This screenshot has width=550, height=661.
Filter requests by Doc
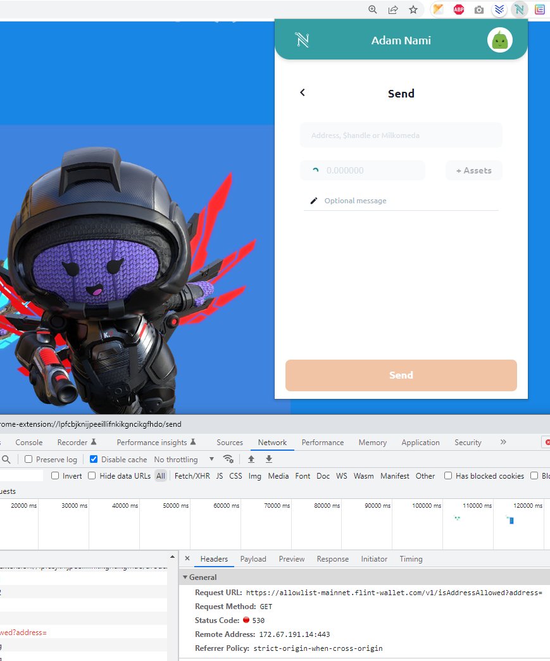tap(323, 475)
